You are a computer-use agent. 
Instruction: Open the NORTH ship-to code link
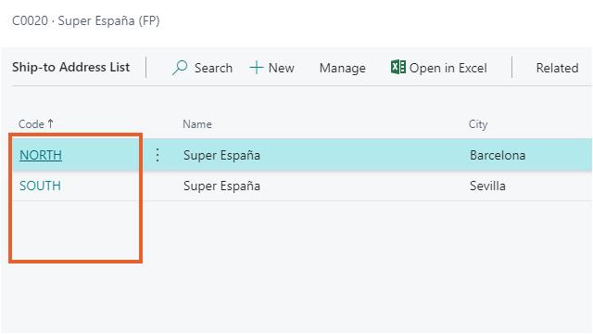[41, 155]
